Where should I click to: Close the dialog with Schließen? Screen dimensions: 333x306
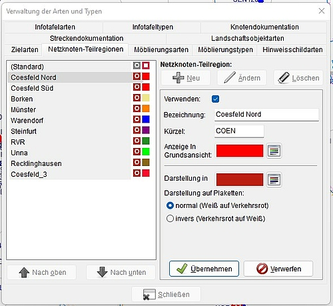(166, 295)
